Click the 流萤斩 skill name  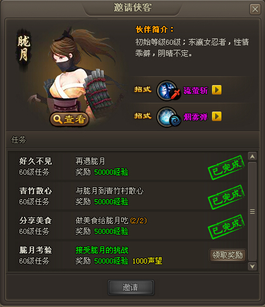196,91
